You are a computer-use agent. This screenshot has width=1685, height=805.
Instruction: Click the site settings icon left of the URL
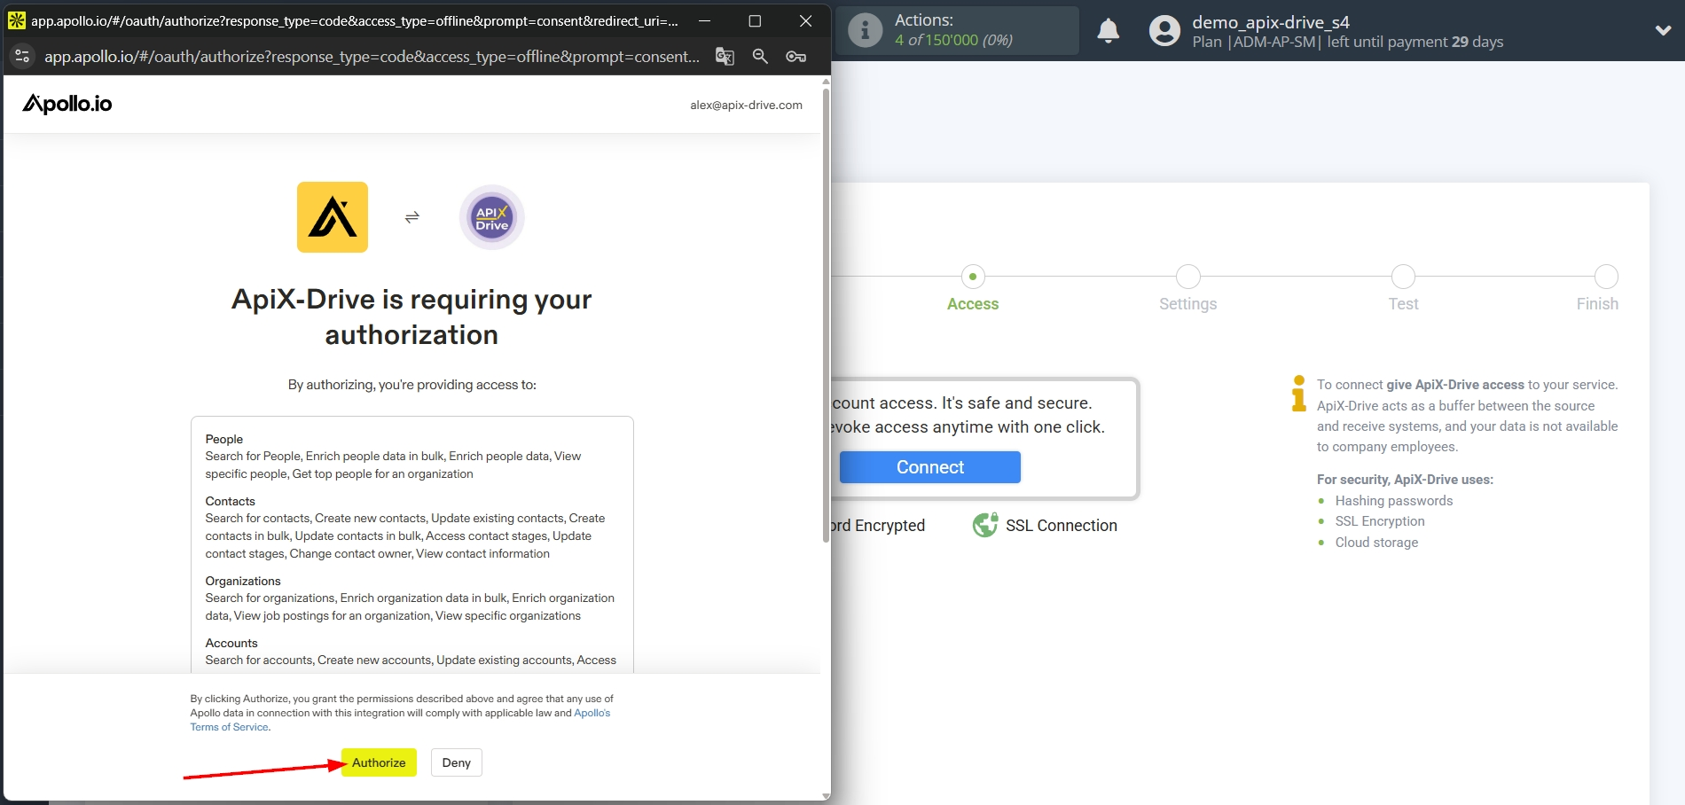[22, 56]
